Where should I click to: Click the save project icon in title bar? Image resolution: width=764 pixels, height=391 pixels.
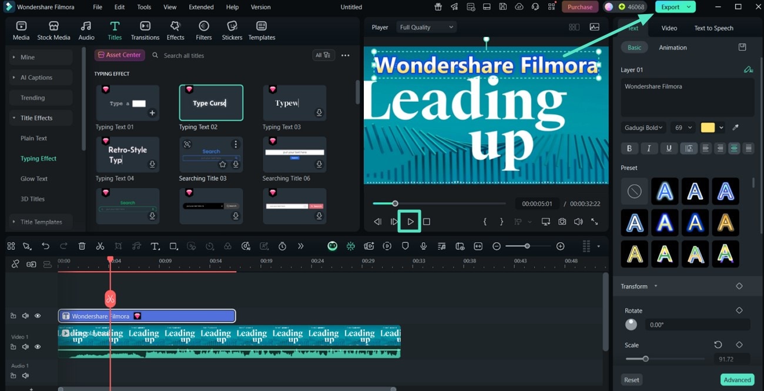[x=502, y=7]
